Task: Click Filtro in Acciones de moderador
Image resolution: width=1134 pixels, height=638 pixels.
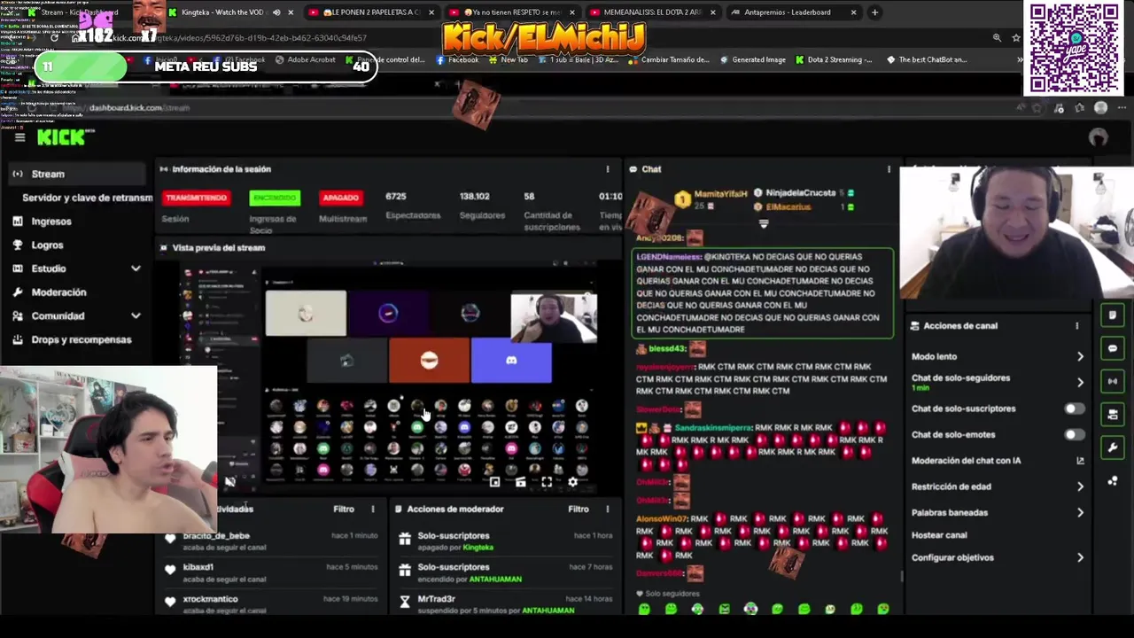Action: (x=579, y=510)
